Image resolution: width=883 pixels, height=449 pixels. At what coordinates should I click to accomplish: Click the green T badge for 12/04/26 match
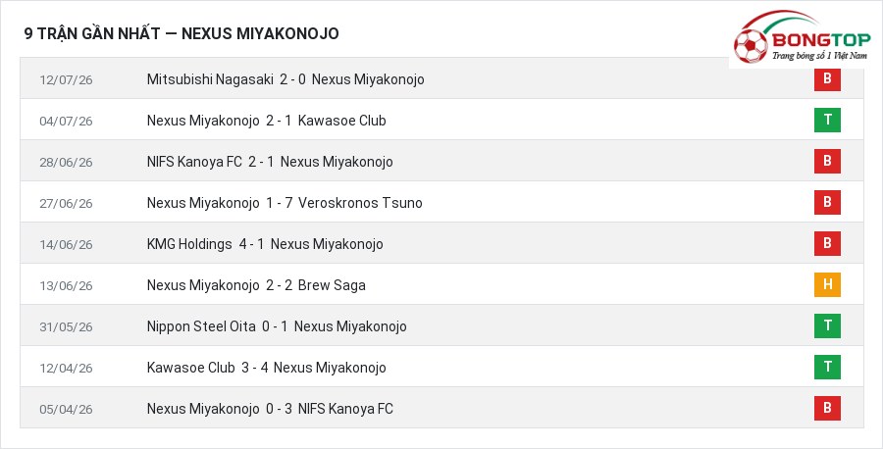pos(827,367)
